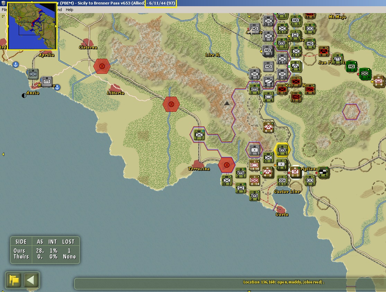Select the gray 10-12 infantry regiment
386x292 pixels.
[268, 21]
